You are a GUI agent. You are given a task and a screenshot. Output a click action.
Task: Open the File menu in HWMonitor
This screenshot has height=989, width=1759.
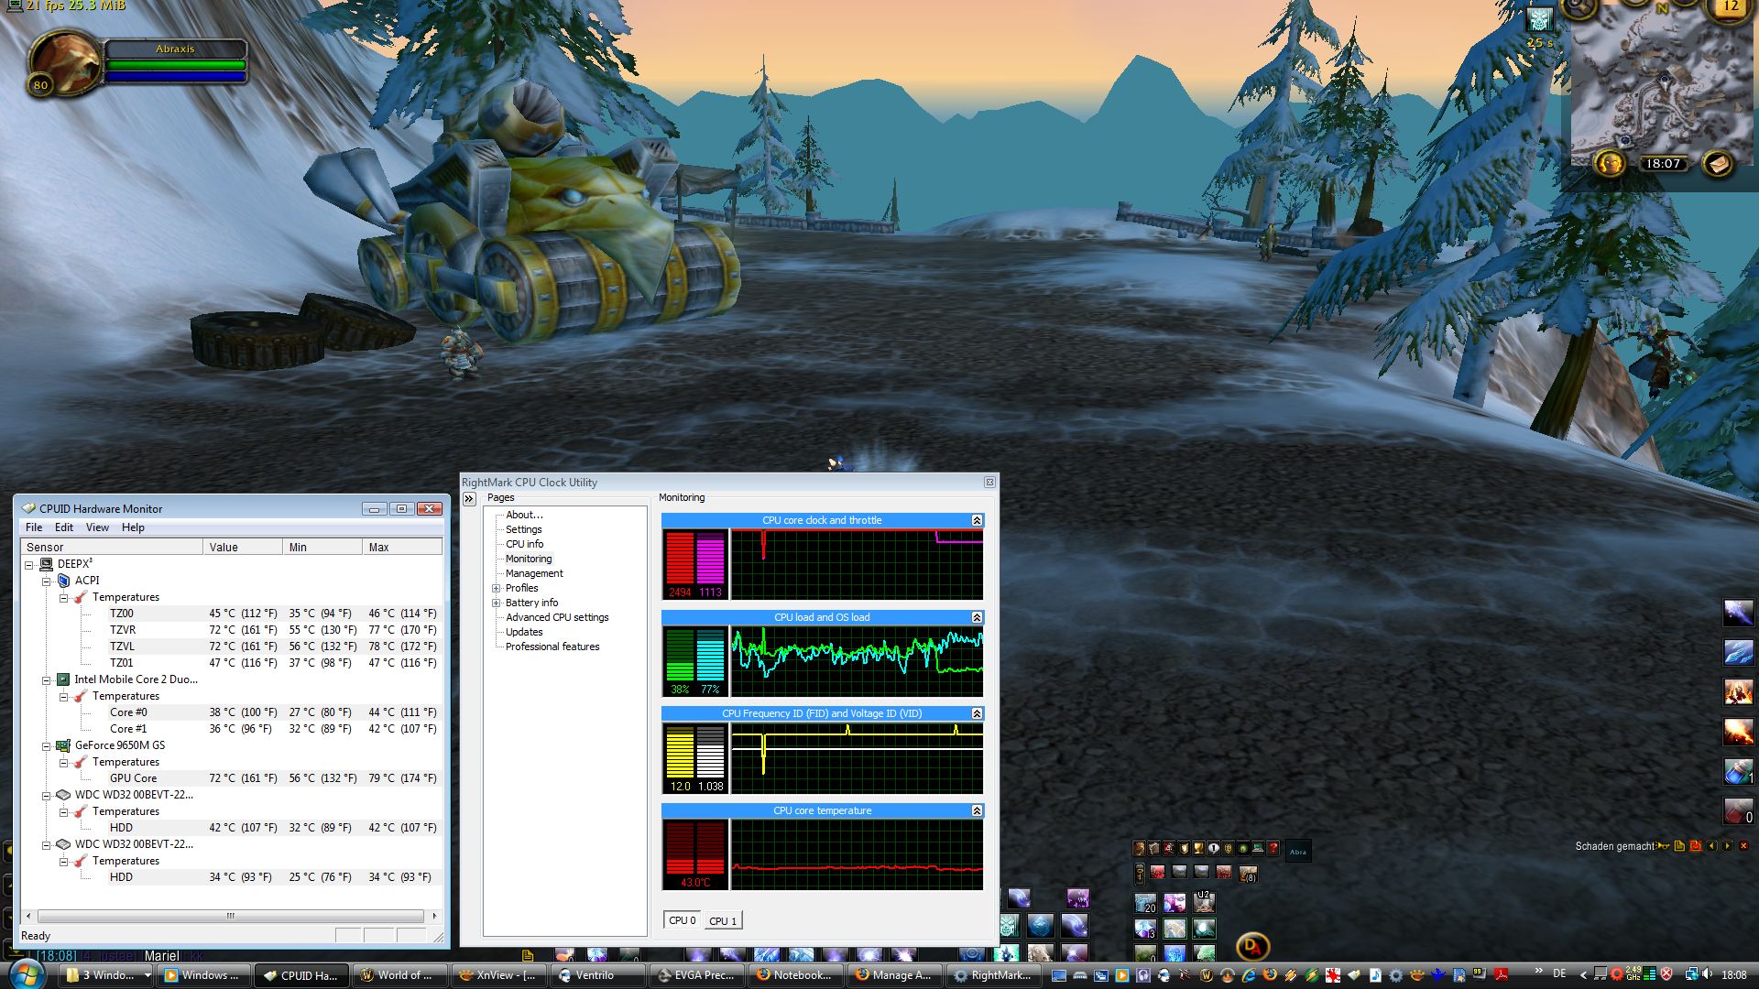[x=34, y=527]
